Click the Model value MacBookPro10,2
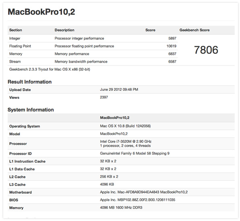This screenshot has height=221, width=240. click(x=114, y=134)
